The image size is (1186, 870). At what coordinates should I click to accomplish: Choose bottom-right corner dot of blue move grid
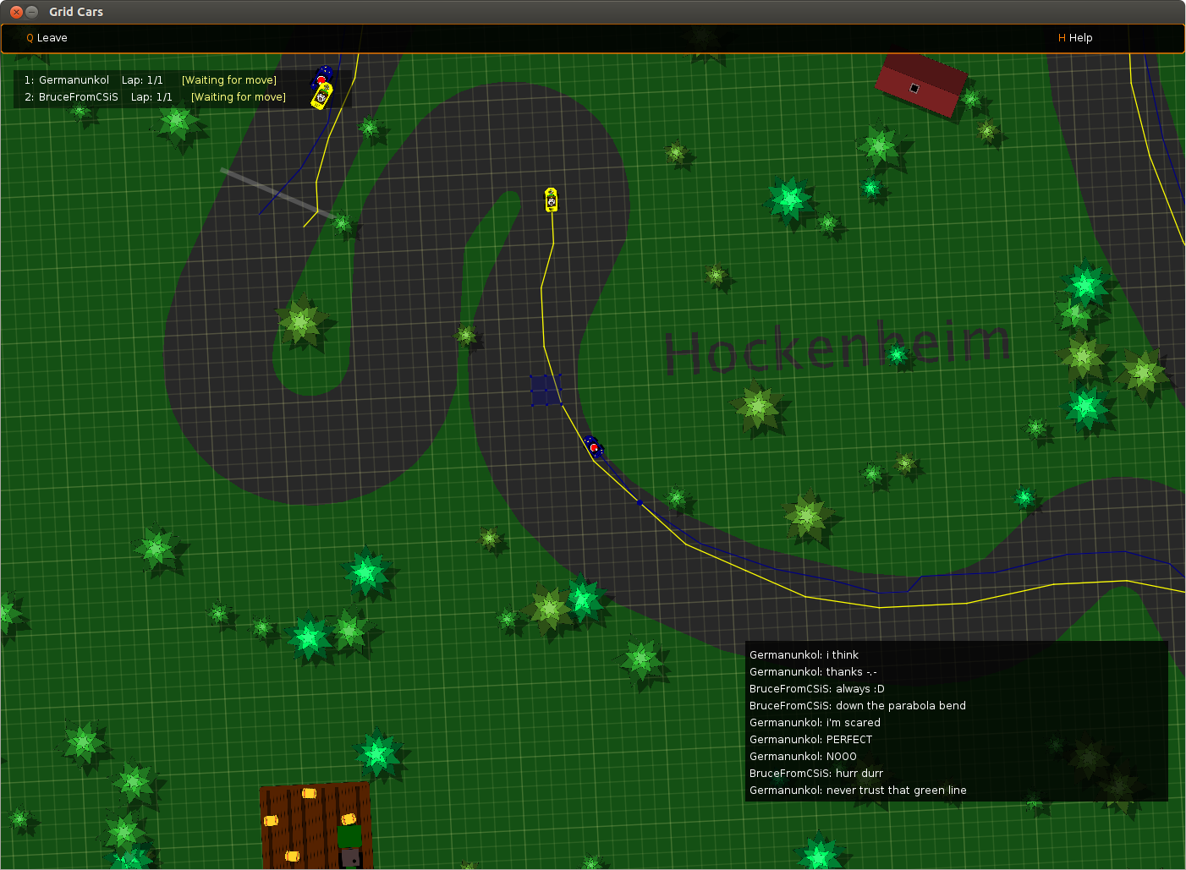point(561,405)
